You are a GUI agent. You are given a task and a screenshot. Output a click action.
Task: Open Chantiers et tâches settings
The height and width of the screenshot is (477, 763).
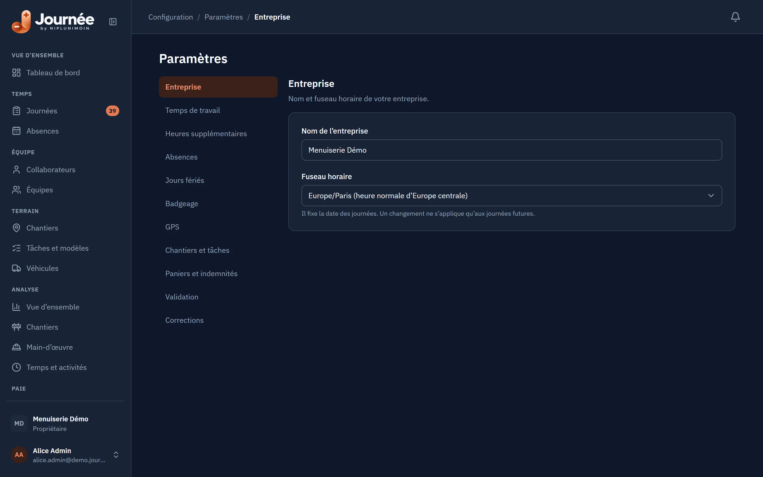point(218,250)
